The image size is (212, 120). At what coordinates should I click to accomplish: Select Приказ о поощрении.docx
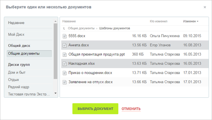(90, 73)
